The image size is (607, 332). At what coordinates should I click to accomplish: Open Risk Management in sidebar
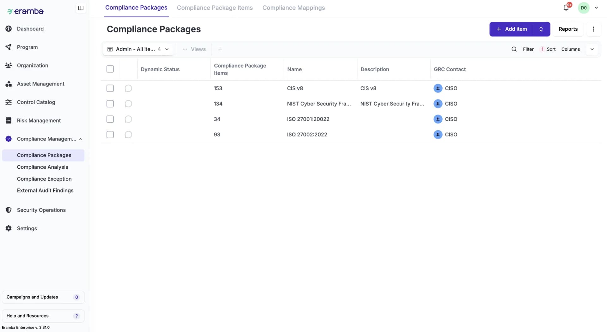coord(39,121)
